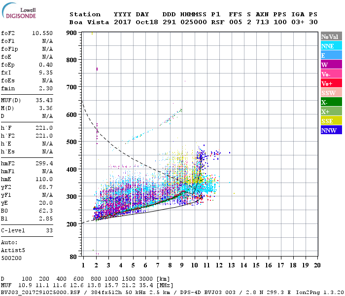This screenshot has height=296, width=345.
Task: Click the MUF 21.2 value in bottom table
Action: tap(129, 286)
